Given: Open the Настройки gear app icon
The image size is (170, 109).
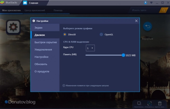Looking at the screenshot, I should click(13, 27).
